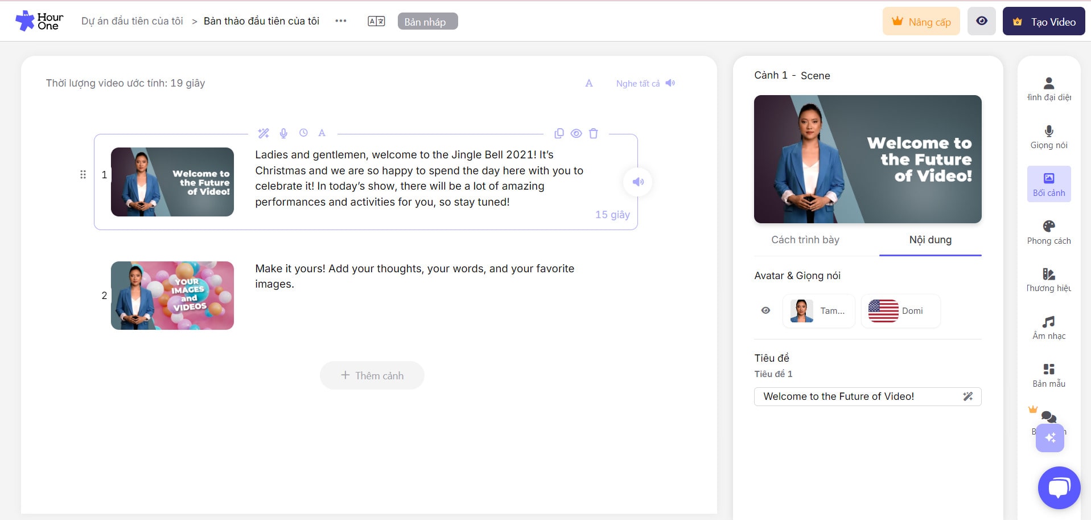Click the translate language icon

[376, 21]
